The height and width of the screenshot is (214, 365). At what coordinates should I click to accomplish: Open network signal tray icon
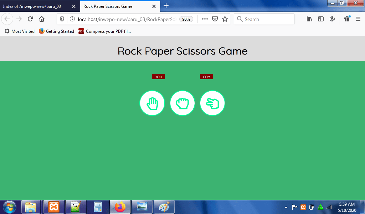click(x=329, y=207)
